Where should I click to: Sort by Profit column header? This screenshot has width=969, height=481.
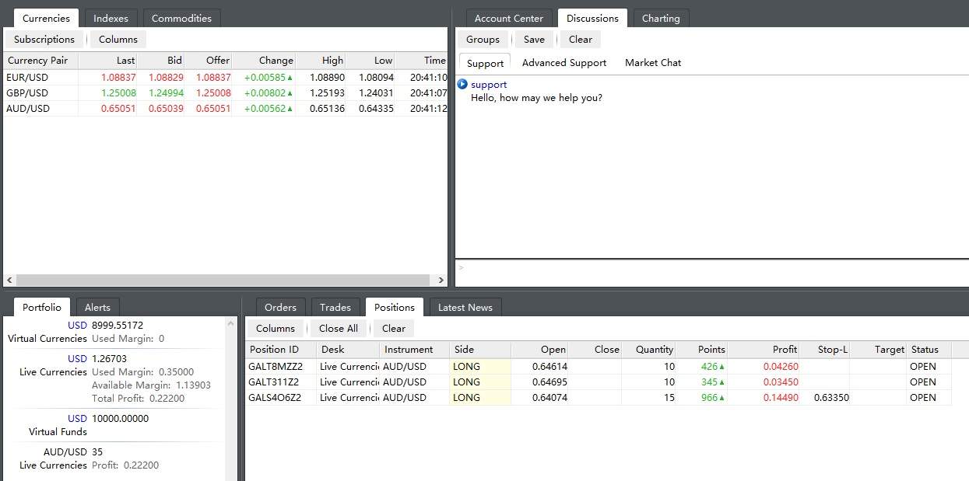tap(763, 350)
